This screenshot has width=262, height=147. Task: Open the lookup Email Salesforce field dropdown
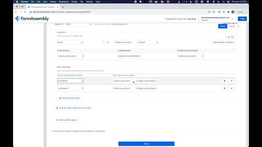tap(70, 42)
